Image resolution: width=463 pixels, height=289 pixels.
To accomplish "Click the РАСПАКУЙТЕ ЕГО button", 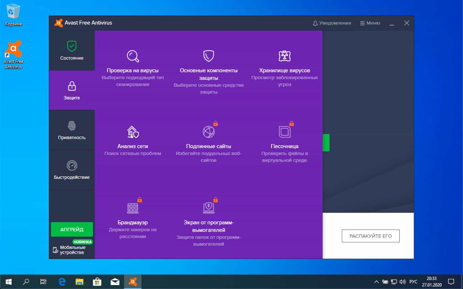I will point(370,236).
